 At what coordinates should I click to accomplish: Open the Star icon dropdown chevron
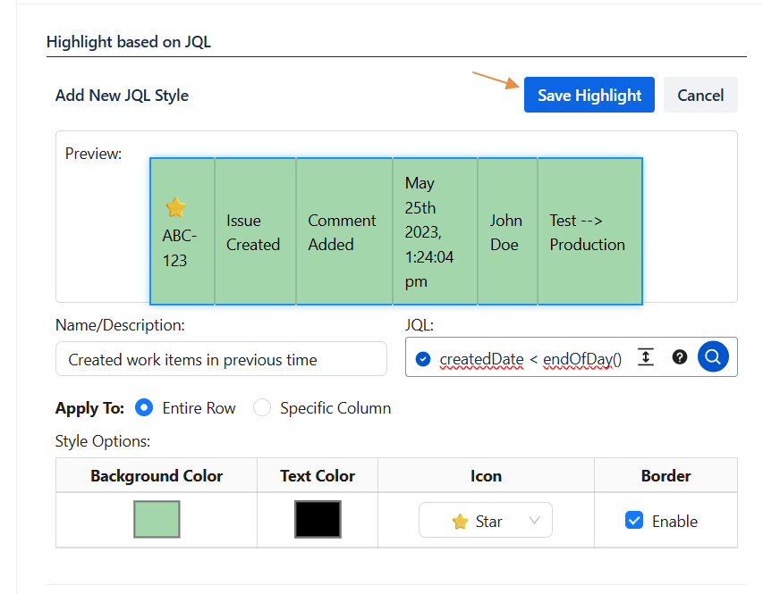pos(535,521)
